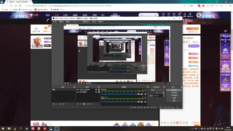Go to browser home page icon
233x131 pixels.
[x=16, y=6]
